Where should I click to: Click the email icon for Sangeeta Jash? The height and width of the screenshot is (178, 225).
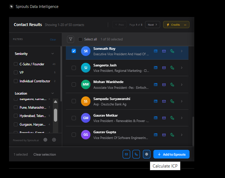coord(164,68)
